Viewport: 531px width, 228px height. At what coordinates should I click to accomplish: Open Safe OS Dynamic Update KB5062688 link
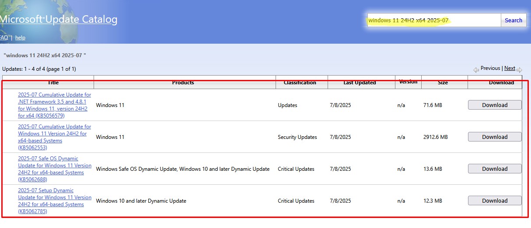pos(55,169)
